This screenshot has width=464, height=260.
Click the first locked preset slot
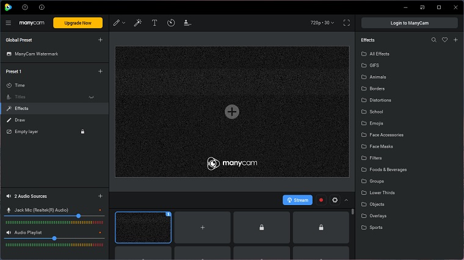[261, 228]
